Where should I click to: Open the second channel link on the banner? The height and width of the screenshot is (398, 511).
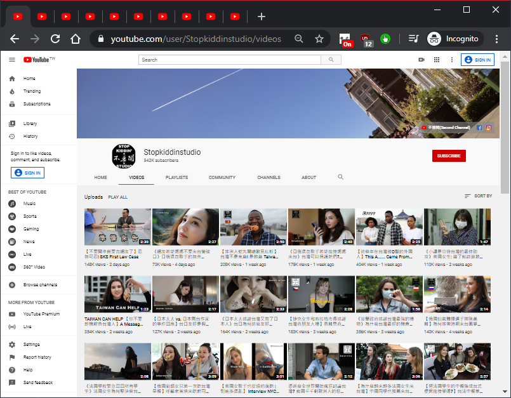pos(446,128)
